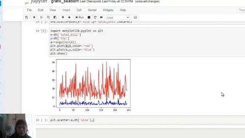Select the cell via its In [6] prompt
The width and height of the screenshot is (245, 138).
pos(42,31)
